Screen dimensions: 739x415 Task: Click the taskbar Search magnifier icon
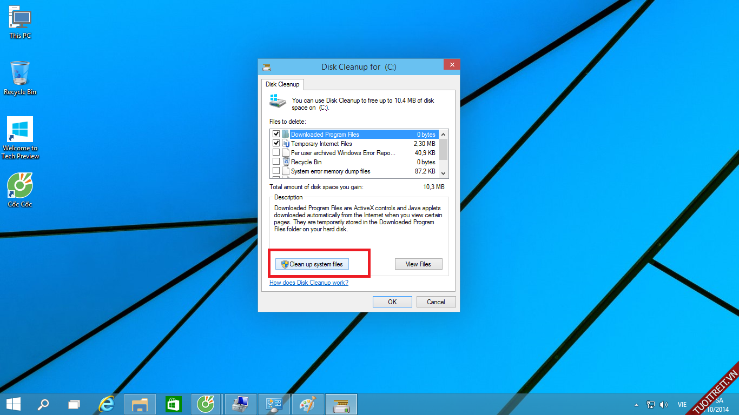[43, 404]
